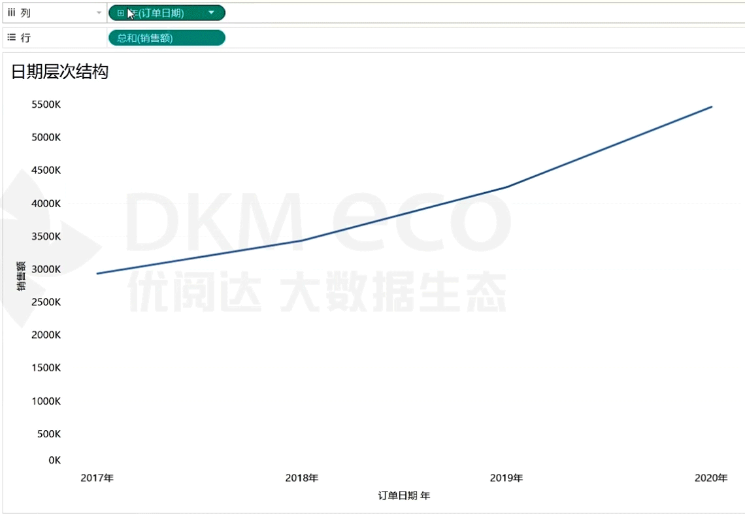Viewport: 745px width, 517px height.
Task: Click the 销售额 vertical axis title
Action: pyautogui.click(x=22, y=276)
